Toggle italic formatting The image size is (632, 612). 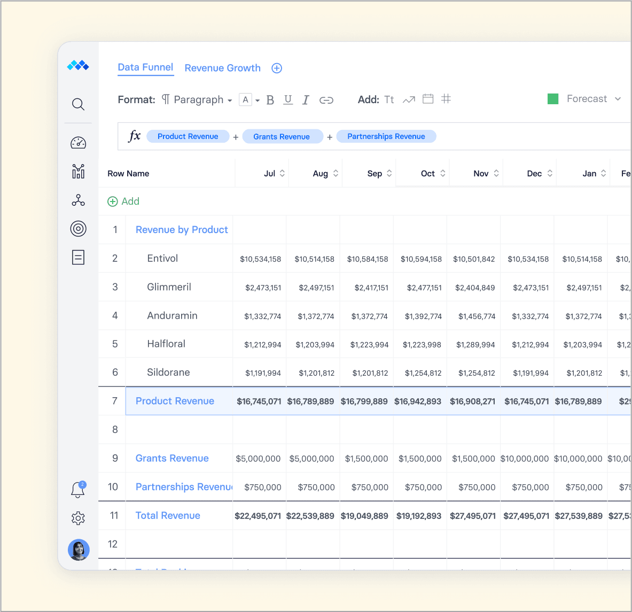(x=306, y=100)
